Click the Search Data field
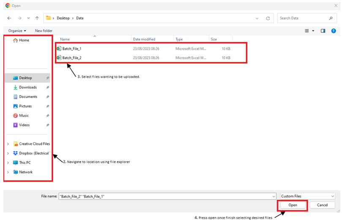343x224 pixels. 302,18
